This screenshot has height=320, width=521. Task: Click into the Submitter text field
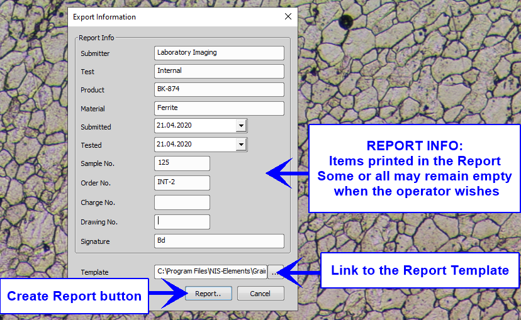[x=218, y=53]
